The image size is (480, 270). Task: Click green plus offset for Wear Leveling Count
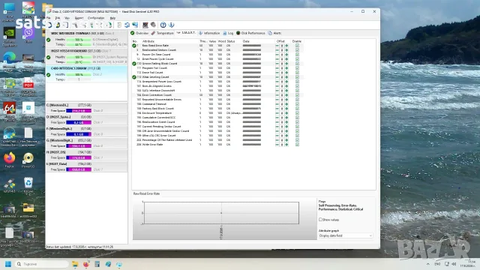[286, 77]
